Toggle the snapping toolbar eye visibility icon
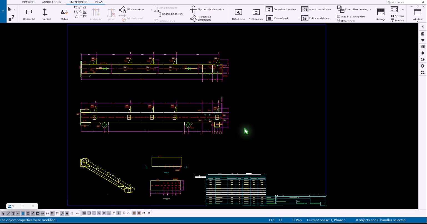This screenshot has height=224, width=427. click(149, 213)
